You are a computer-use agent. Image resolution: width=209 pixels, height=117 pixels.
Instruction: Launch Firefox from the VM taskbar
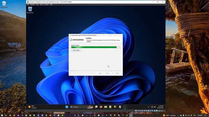101,107
